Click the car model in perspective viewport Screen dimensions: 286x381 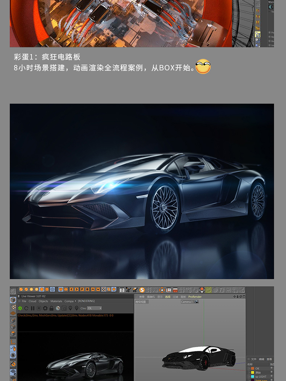pos(199,358)
